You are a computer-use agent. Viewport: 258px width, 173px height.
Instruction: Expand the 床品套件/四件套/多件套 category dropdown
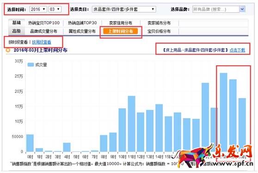pos(124,9)
